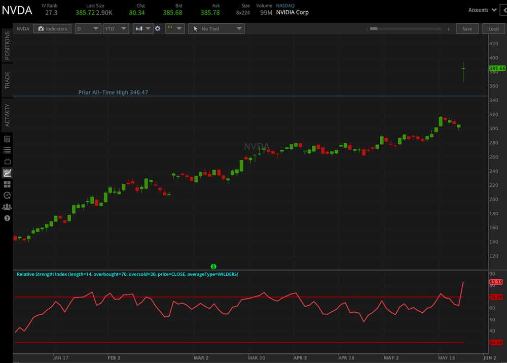Click the Relative Strength Index study label

tap(127, 274)
